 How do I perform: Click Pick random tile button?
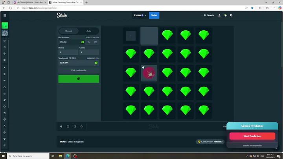click(79, 70)
